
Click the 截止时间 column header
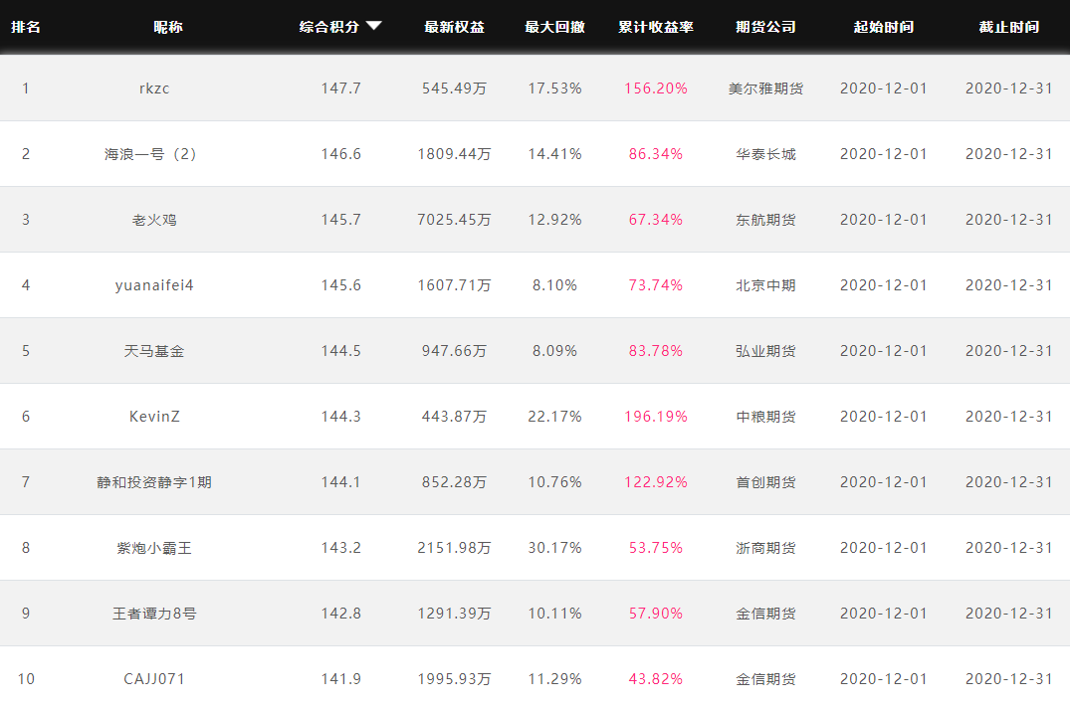[x=1008, y=27]
